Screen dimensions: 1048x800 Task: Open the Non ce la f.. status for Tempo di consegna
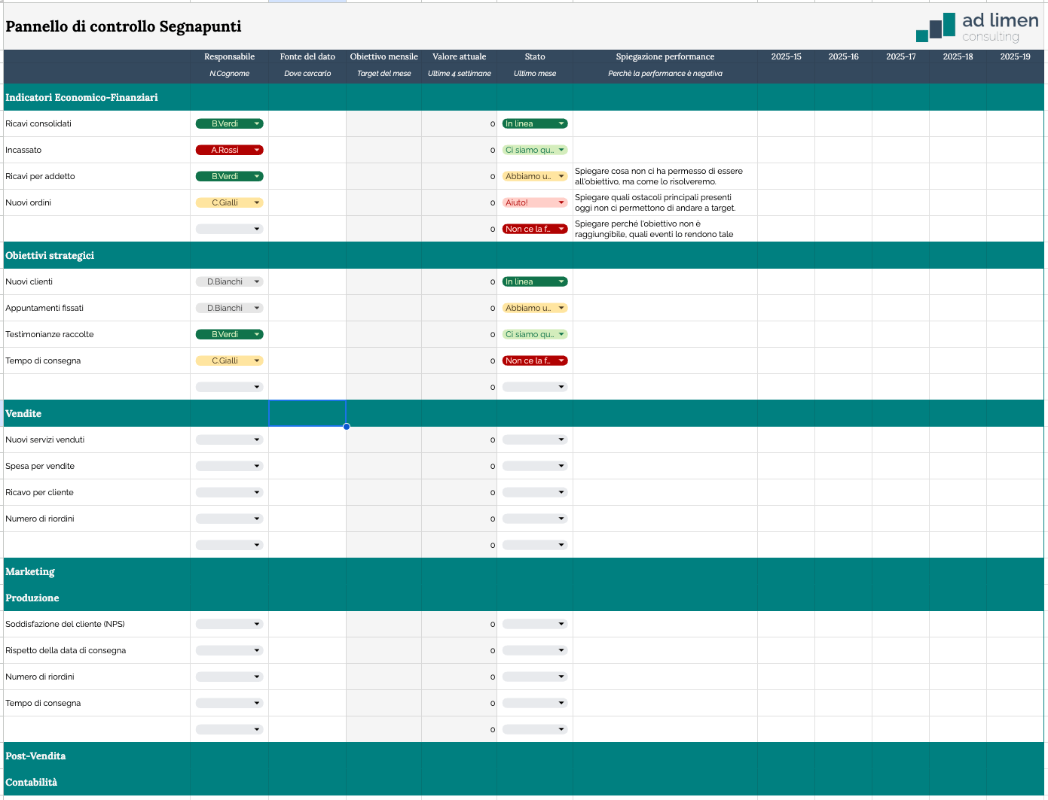(x=535, y=360)
